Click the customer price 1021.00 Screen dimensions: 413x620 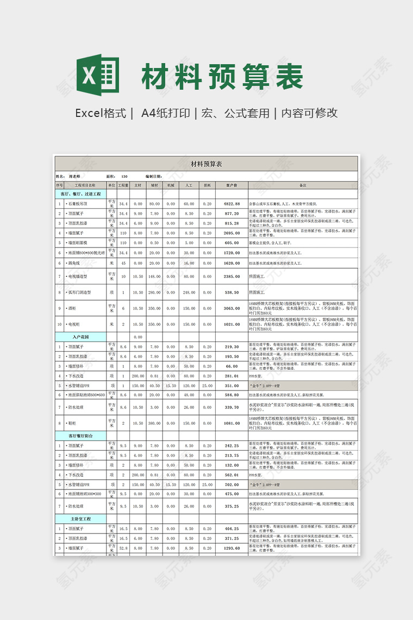231,324
